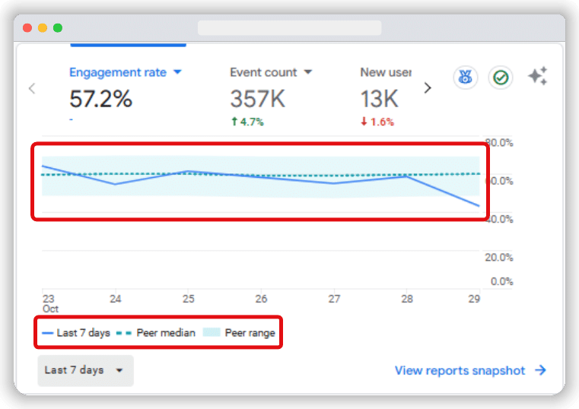Click the 24 date label on the axis
579x409 pixels.
point(115,299)
